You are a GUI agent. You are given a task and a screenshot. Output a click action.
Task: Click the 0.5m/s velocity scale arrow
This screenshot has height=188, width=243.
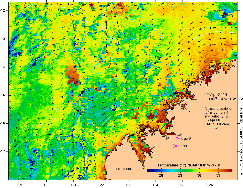[213, 128]
